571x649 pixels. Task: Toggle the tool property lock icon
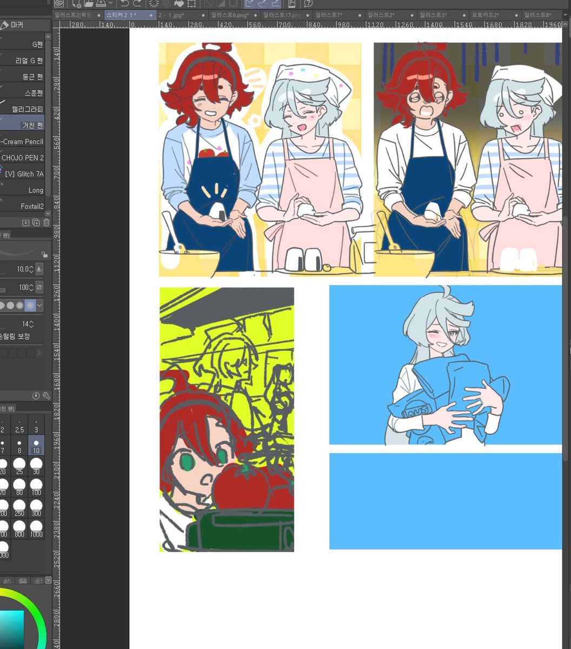tap(44, 254)
